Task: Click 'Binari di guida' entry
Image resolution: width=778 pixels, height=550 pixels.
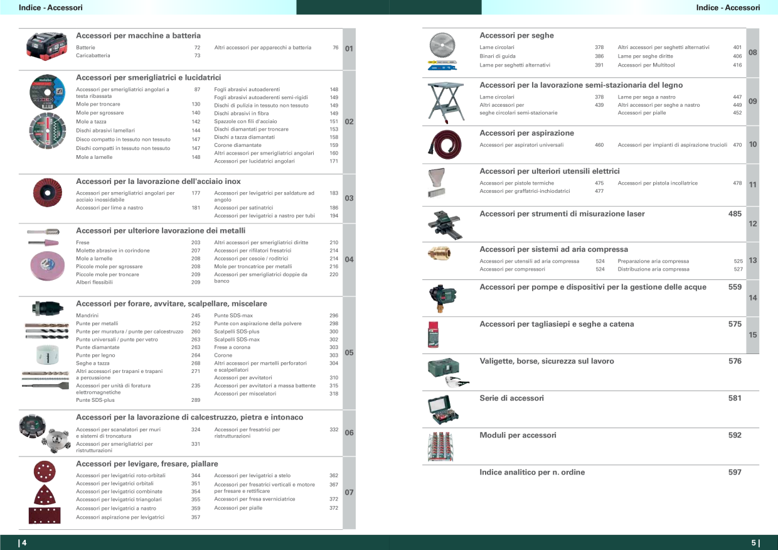Action: (498, 56)
